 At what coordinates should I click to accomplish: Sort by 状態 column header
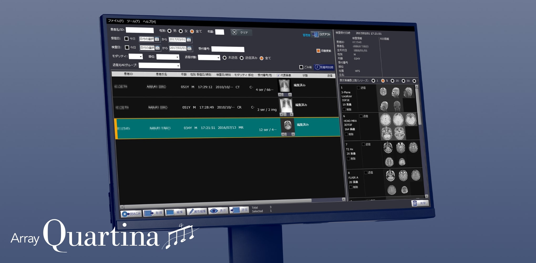click(x=305, y=75)
